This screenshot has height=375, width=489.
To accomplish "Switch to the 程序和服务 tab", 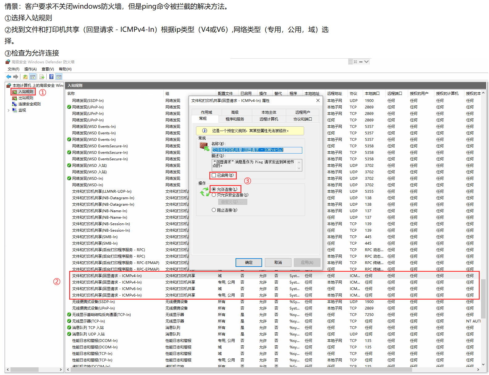I will 235,119.
